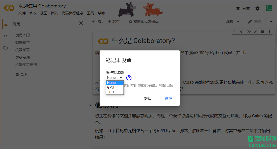The image size is (277, 149).
Task: Delete cell trash icon
Action: [x=263, y=31]
